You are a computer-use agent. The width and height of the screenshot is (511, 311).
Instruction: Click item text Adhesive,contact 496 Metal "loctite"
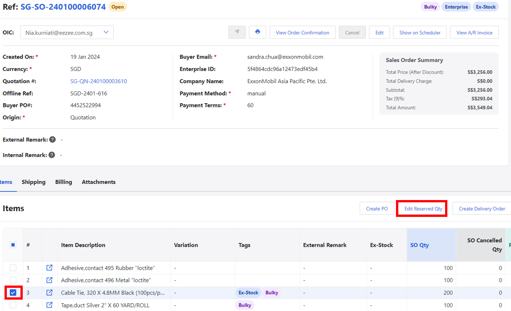[106, 280]
